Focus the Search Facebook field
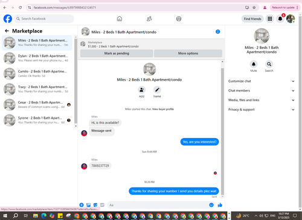 click(x=44, y=19)
